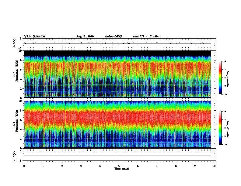
Task: Click the "station=MOS" label
Action: pos(113,36)
